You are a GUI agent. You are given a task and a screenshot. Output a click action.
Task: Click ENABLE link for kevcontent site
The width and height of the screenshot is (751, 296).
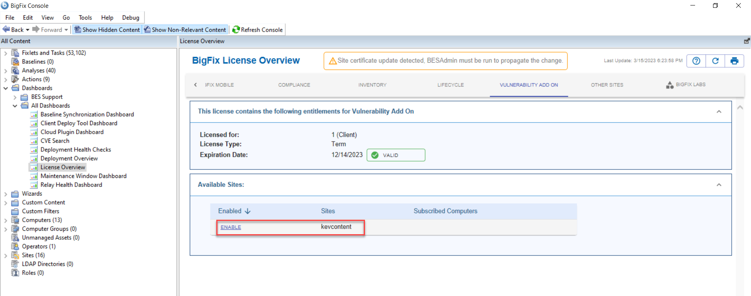click(231, 227)
